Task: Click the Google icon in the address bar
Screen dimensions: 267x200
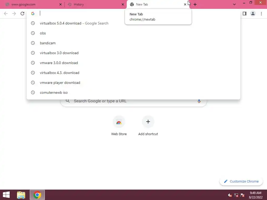Action: tap(33, 14)
